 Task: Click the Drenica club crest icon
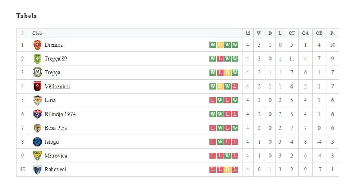click(37, 45)
